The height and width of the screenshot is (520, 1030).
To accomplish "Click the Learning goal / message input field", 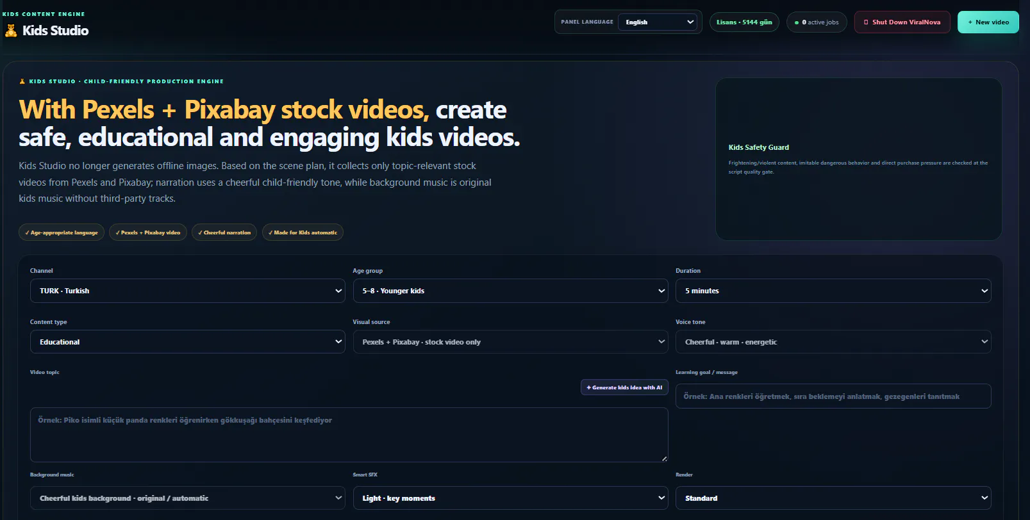I will click(833, 396).
